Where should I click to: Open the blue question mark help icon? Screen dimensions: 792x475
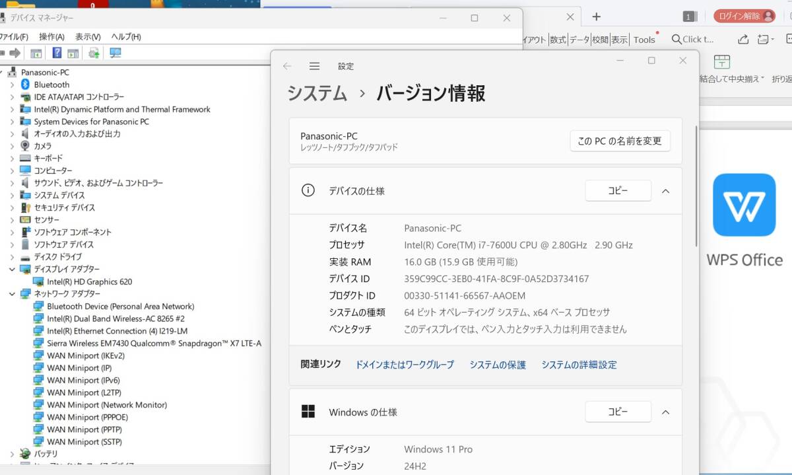click(57, 53)
